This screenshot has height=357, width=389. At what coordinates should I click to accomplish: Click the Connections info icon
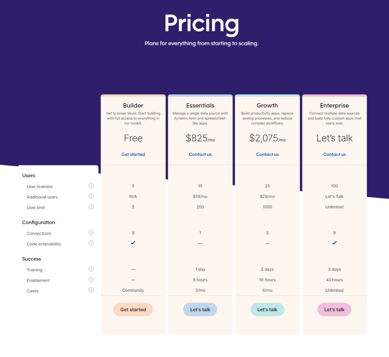91,233
